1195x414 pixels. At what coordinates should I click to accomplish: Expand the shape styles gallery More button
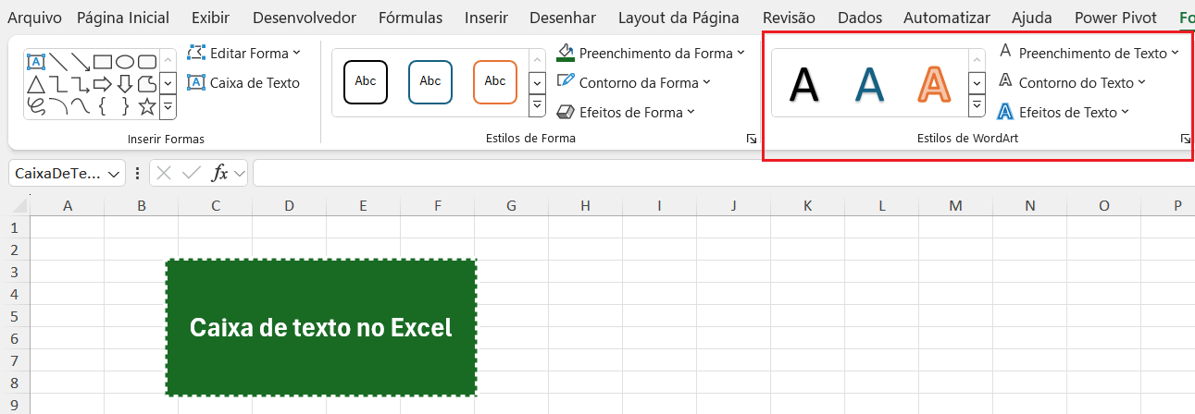pos(537,106)
